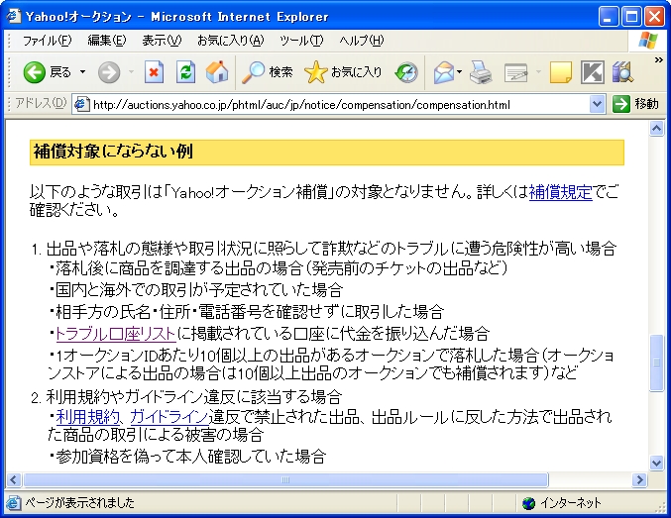671x518 pixels.
Task: Open the History clock icon
Action: pos(406,72)
